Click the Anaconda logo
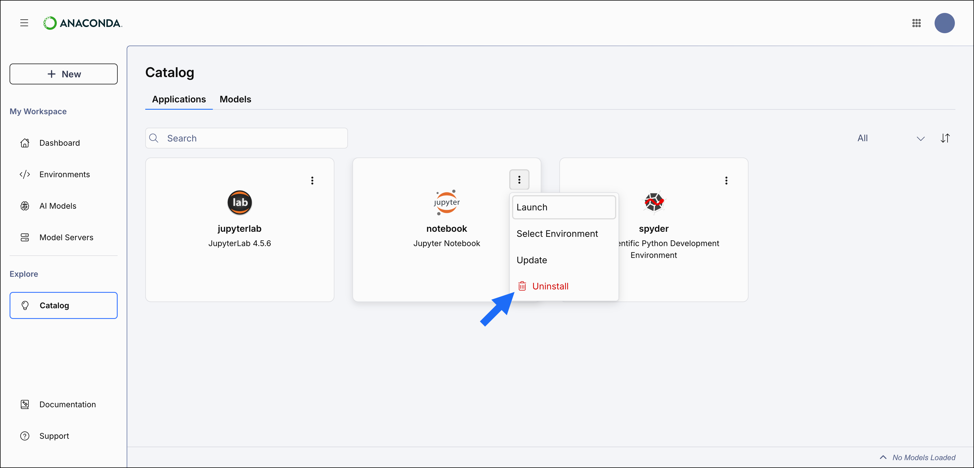This screenshot has width=974, height=468. pos(82,23)
